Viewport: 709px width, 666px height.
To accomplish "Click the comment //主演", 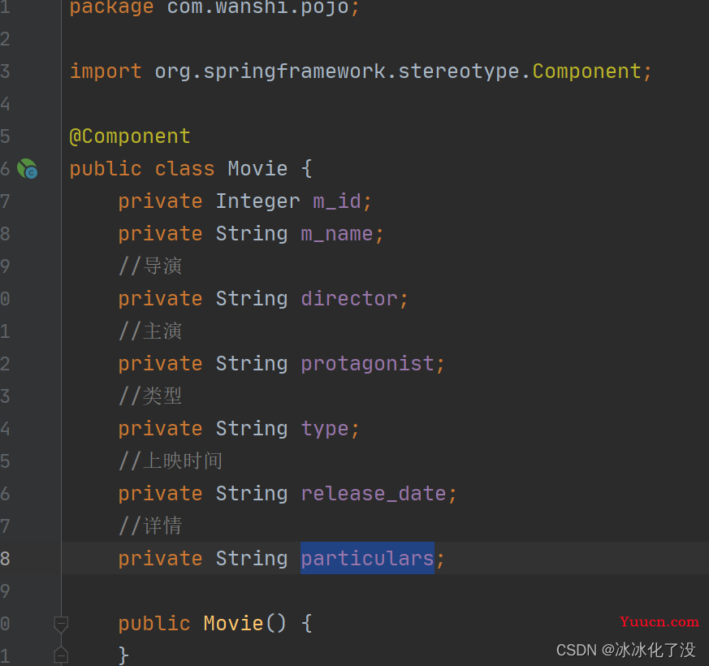I will click(150, 331).
